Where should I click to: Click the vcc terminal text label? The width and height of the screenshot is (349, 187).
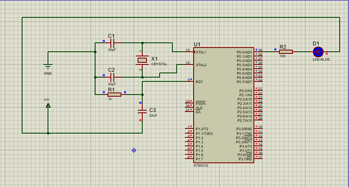point(47,99)
